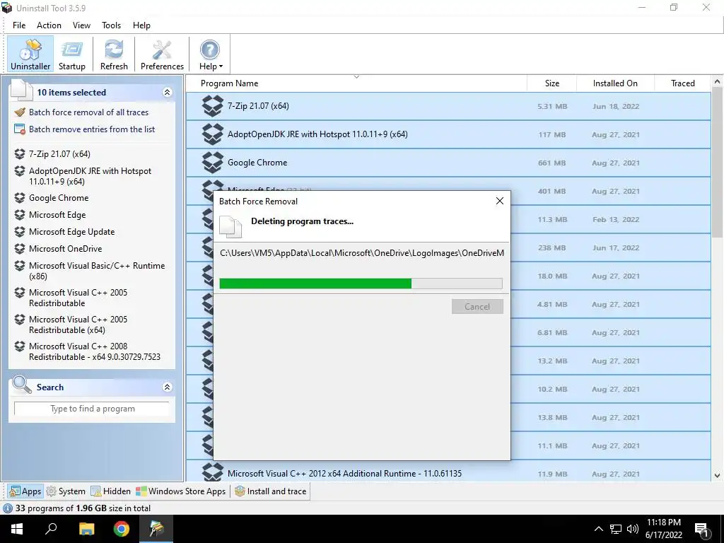The image size is (724, 543).
Task: Sort by Traced column header
Action: 682,83
